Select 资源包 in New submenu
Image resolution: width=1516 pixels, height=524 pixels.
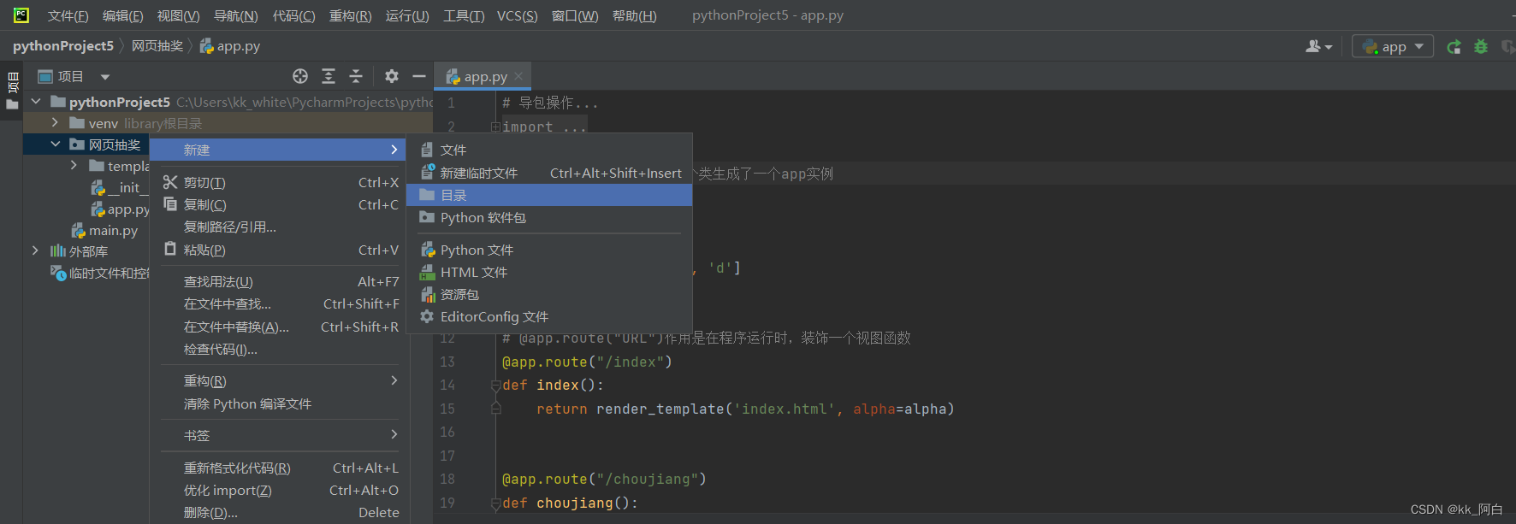[x=549, y=295]
